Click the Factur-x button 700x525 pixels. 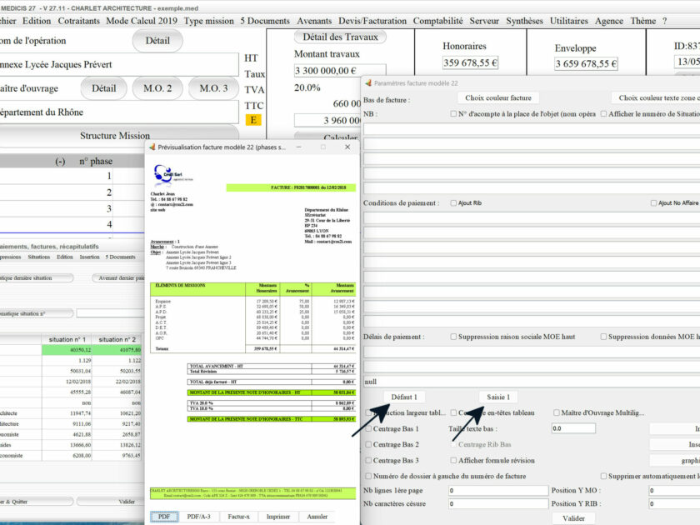click(x=239, y=517)
